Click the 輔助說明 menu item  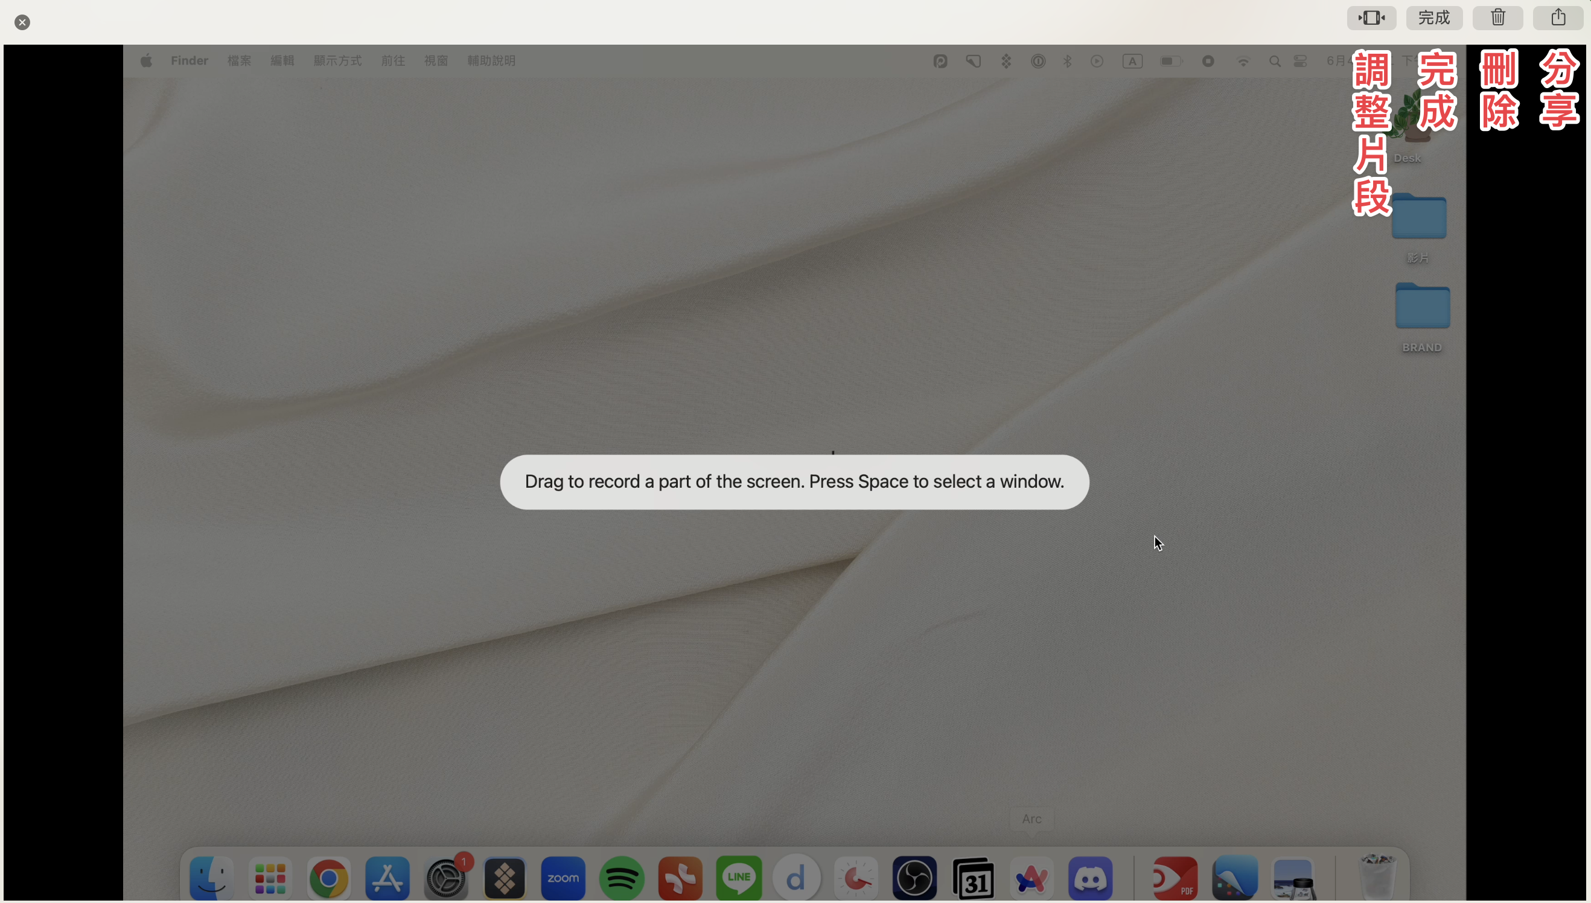click(x=491, y=61)
